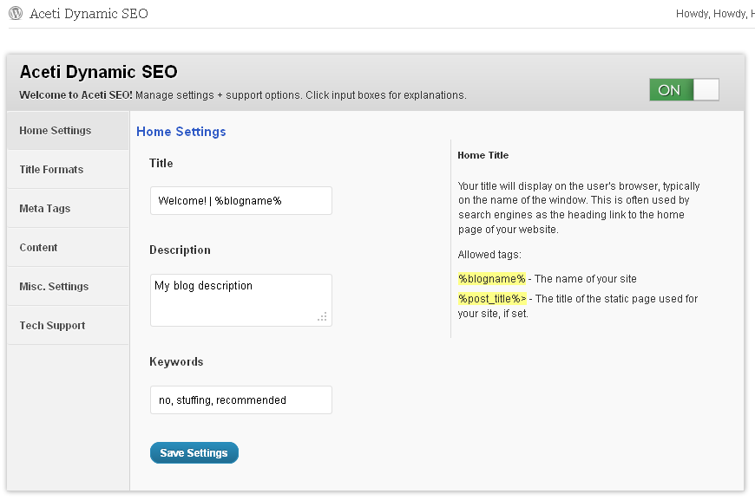Viewport: 755px width, 500px height.
Task: Click the highlighted %blogname% tag
Action: click(x=491, y=279)
